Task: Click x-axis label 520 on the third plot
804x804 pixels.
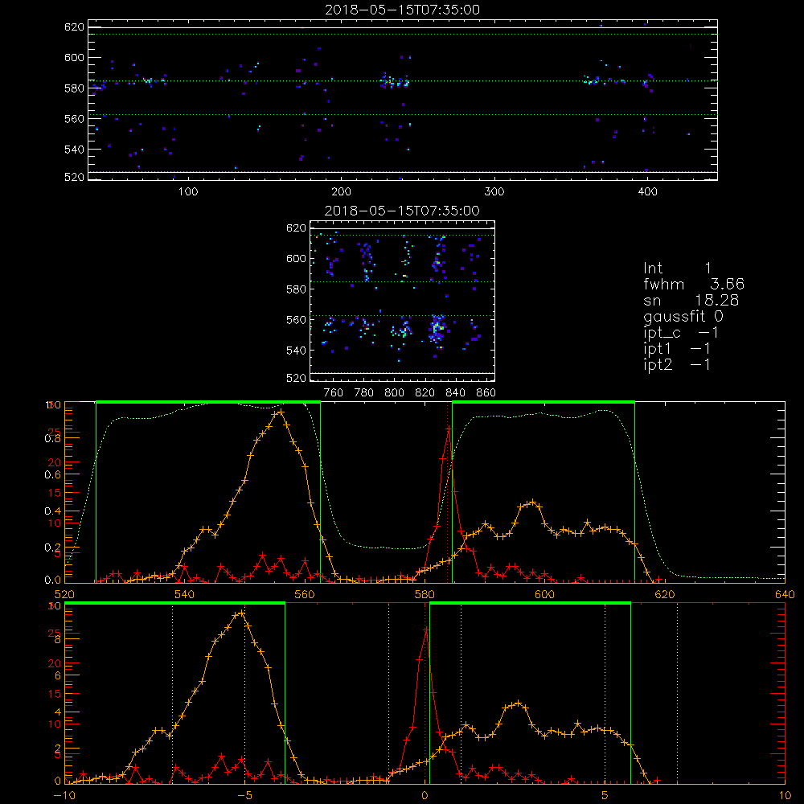Action: [x=64, y=594]
